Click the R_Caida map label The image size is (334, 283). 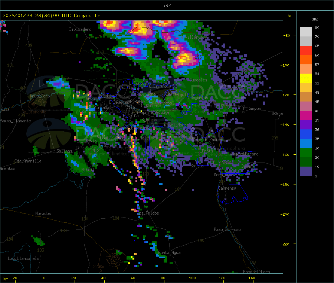point(131,116)
